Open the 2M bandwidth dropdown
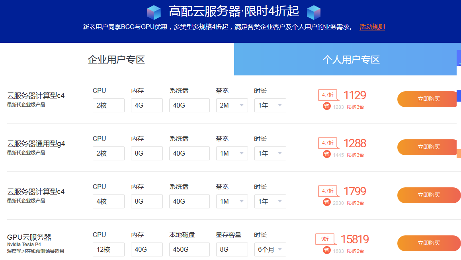Image resolution: width=461 pixels, height=260 pixels. tap(232, 106)
